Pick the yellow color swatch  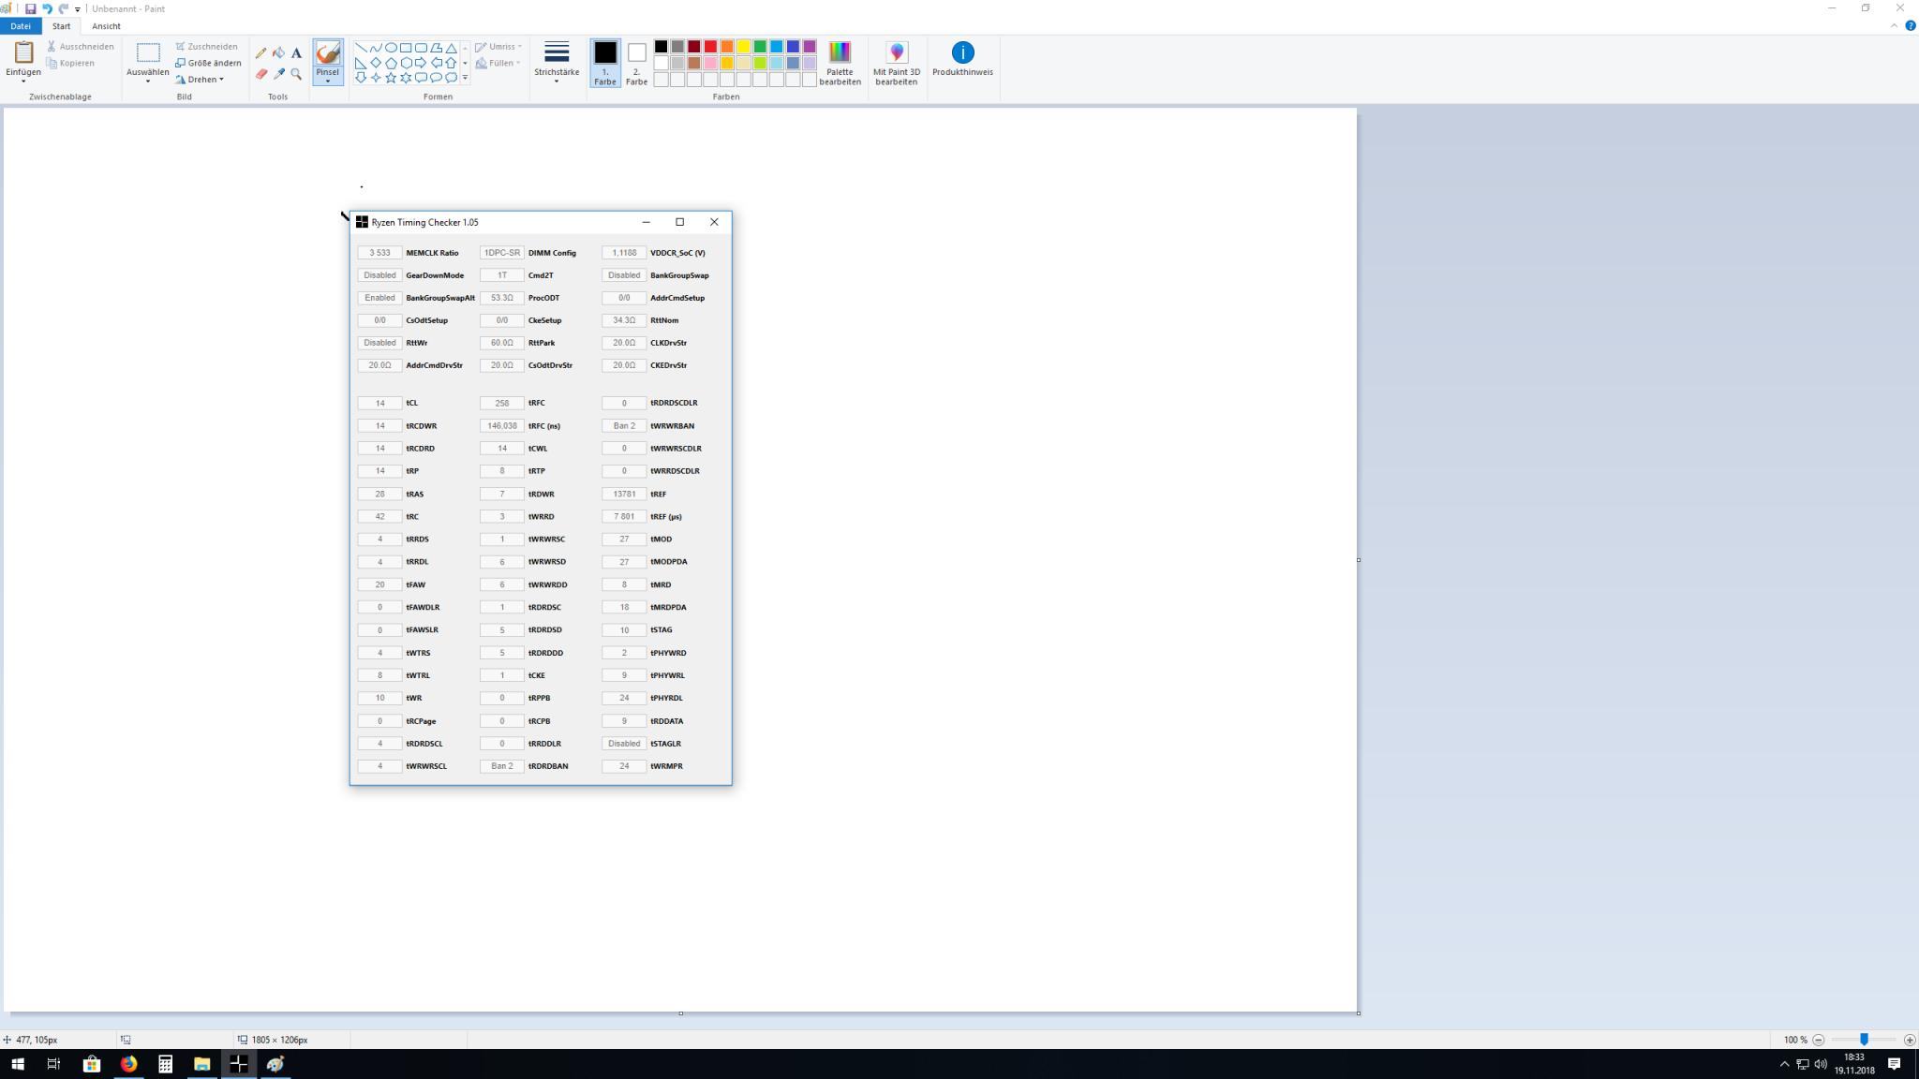743,47
